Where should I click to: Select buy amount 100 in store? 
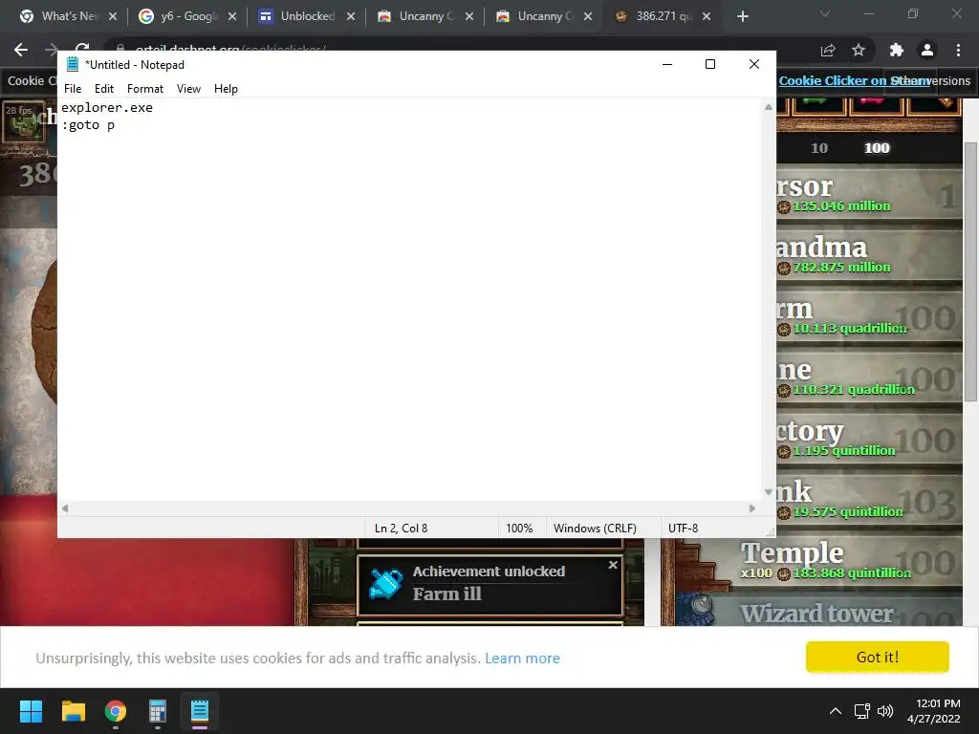(877, 148)
